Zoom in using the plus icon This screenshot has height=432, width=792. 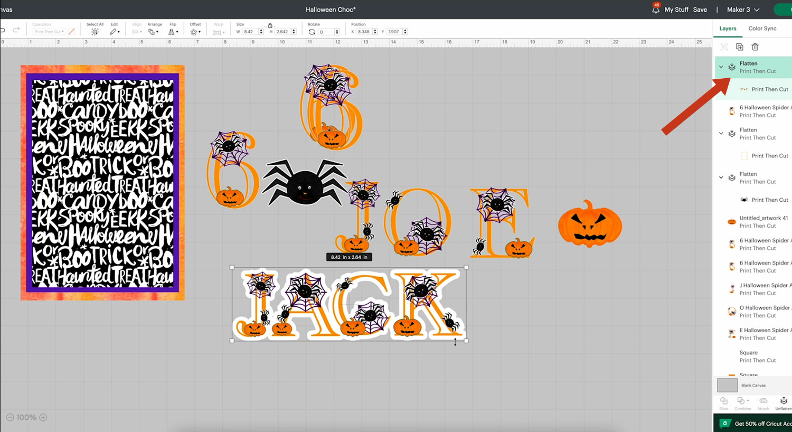point(43,417)
